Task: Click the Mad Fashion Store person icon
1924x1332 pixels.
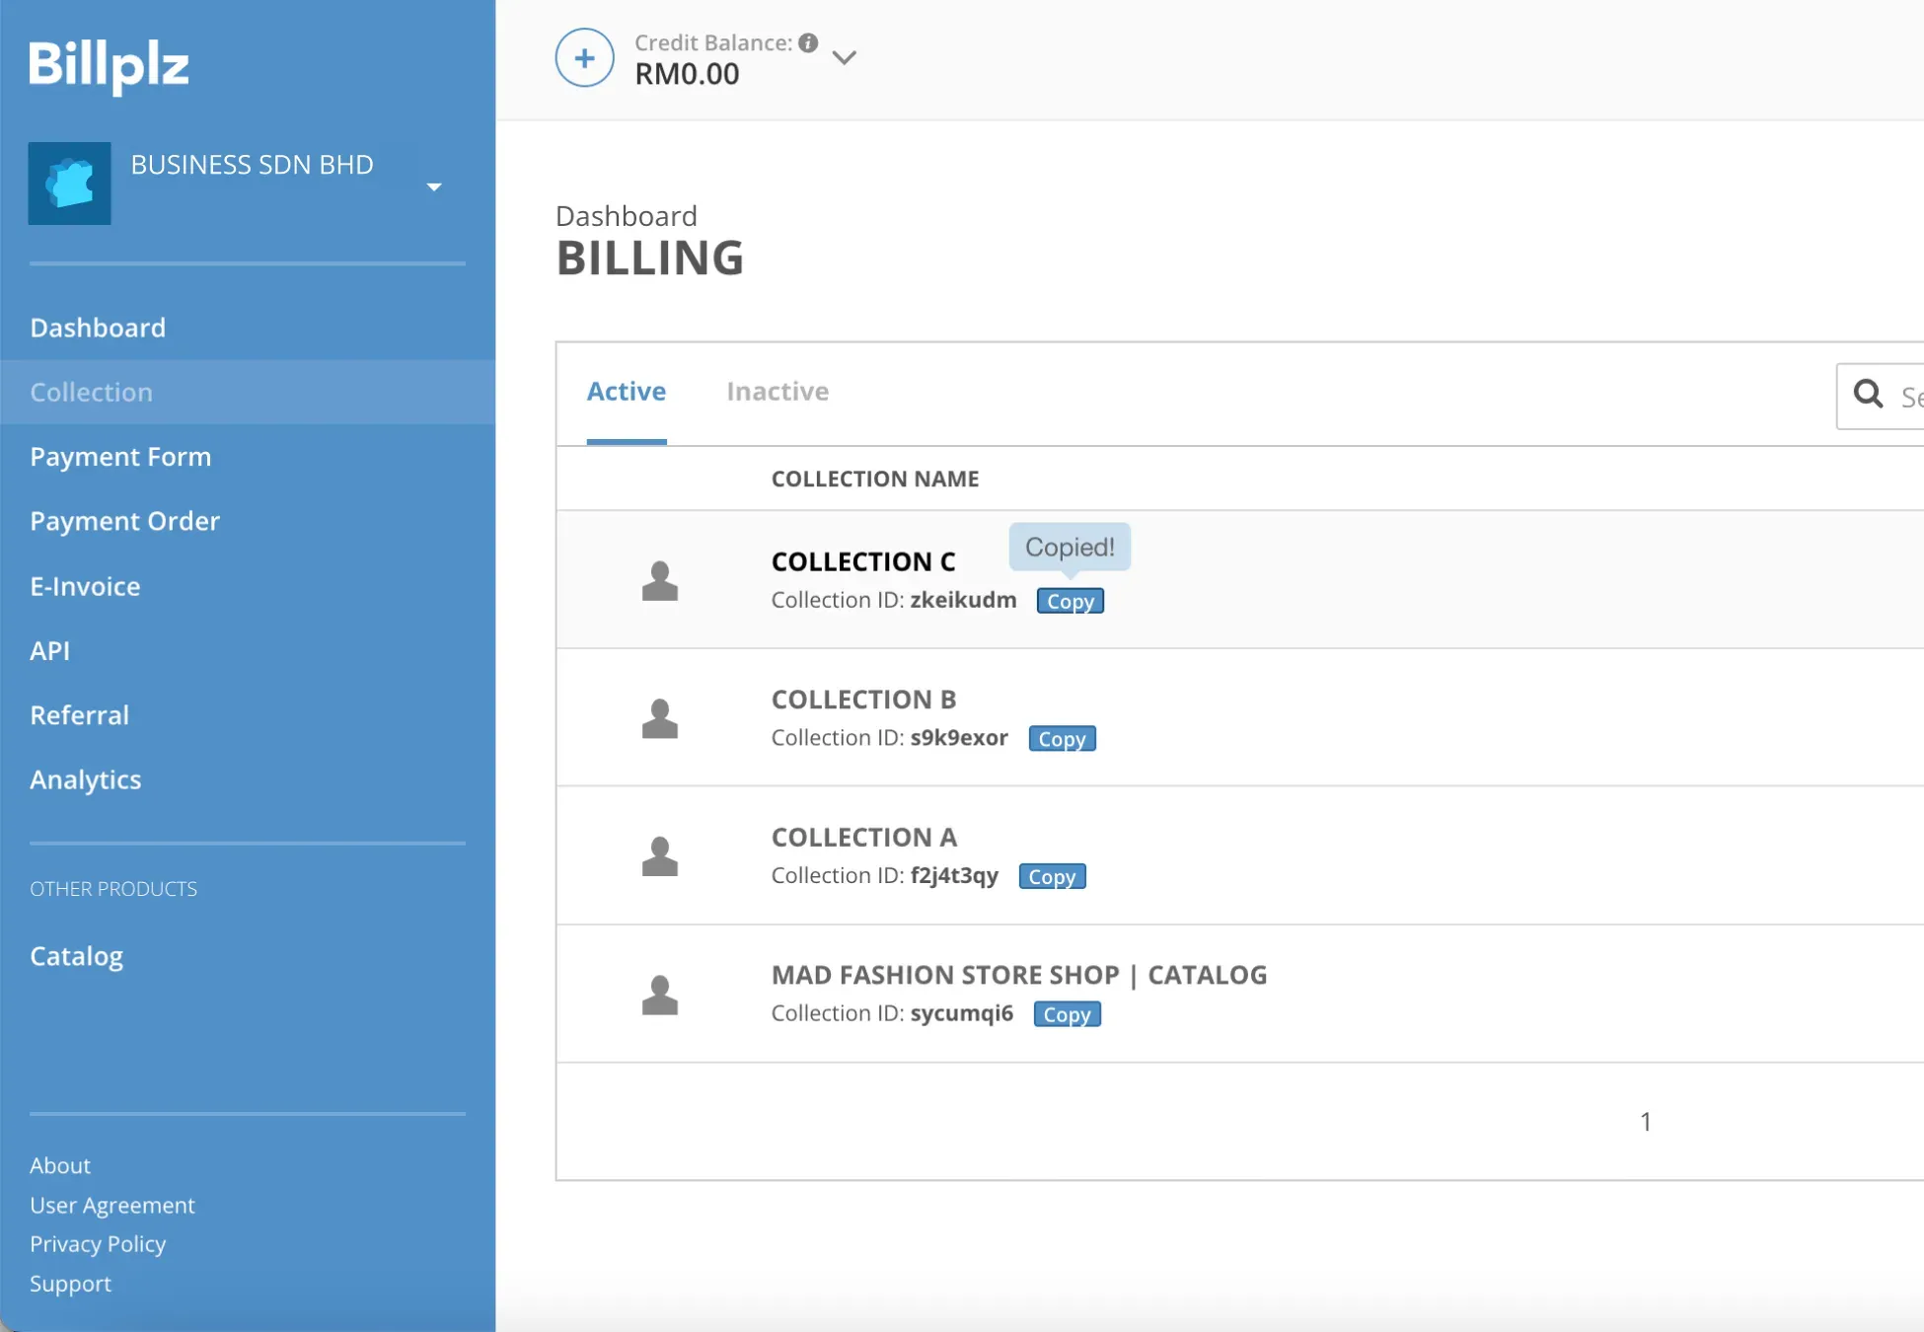Action: coord(660,994)
